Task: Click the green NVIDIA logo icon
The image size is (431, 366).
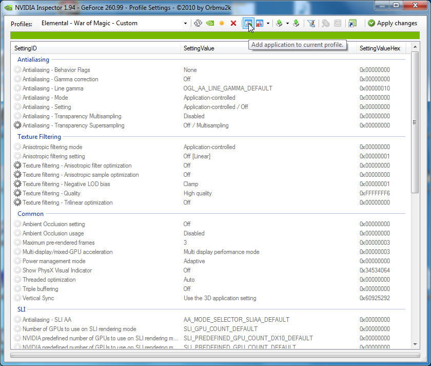Action: click(x=210, y=23)
